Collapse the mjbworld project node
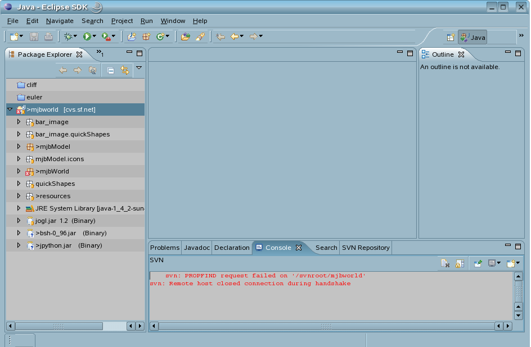The width and height of the screenshot is (531, 347). tap(10, 109)
